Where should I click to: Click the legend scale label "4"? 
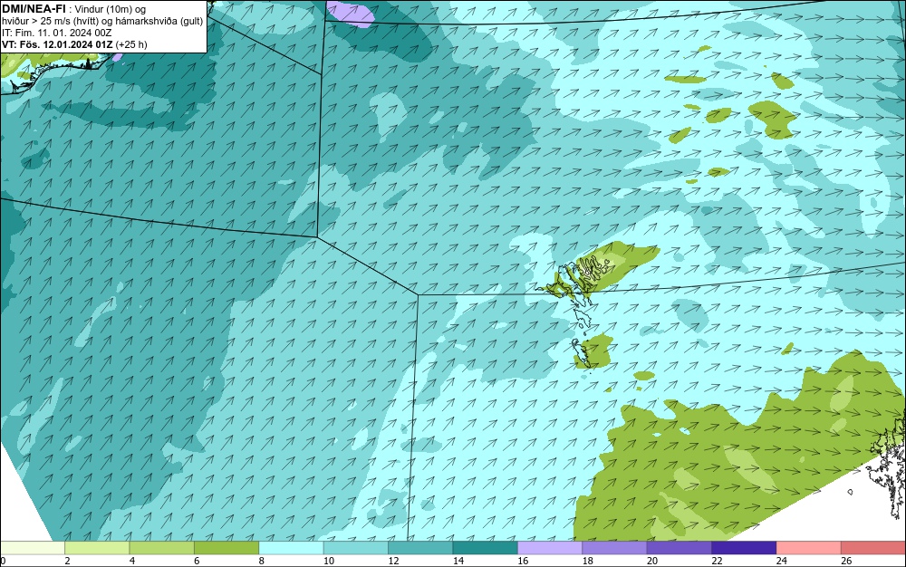(132, 561)
